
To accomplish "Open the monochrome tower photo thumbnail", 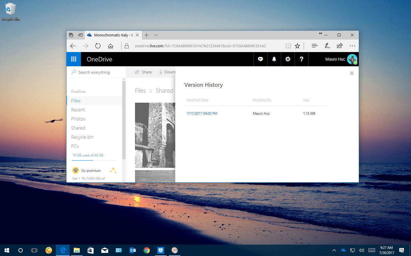I will pyautogui.click(x=155, y=135).
